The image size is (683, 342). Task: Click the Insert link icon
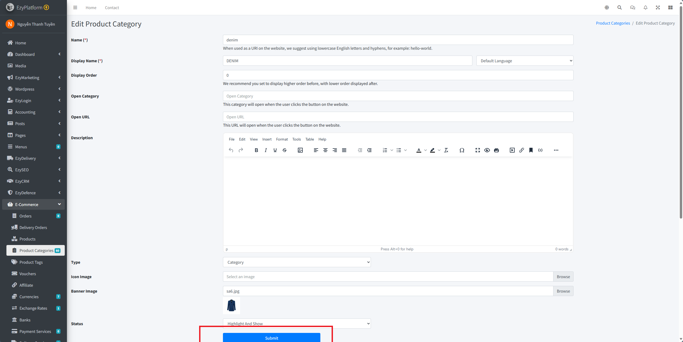tap(521, 150)
